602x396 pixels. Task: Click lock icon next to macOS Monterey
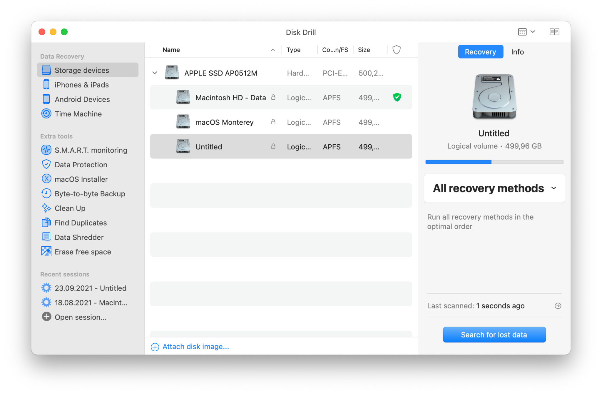273,122
